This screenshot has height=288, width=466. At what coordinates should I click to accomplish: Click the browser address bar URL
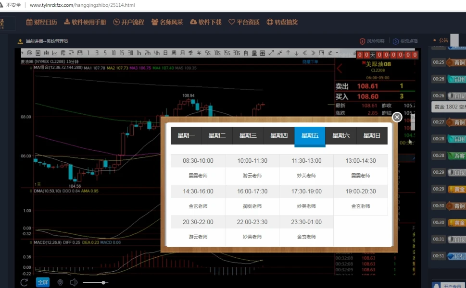(x=82, y=5)
